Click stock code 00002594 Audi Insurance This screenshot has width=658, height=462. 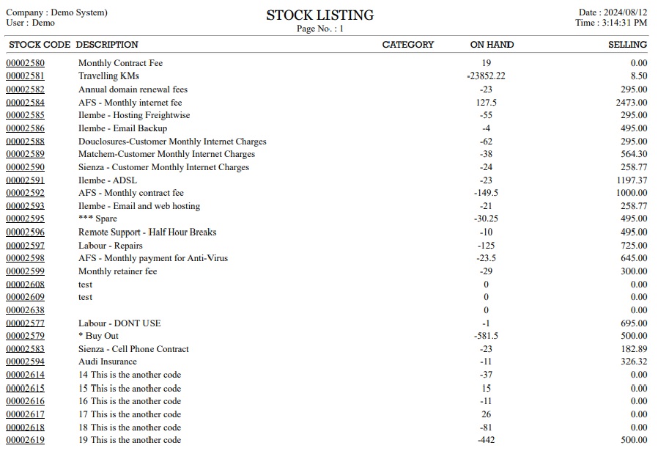tap(25, 362)
